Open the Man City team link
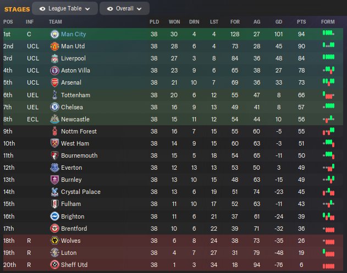 (73, 34)
